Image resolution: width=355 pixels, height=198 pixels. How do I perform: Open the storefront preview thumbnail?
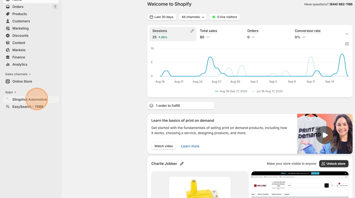click(x=300, y=185)
